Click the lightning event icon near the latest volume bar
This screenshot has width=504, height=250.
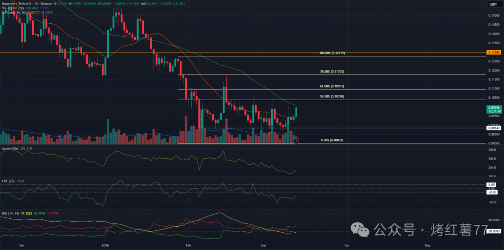point(296,140)
